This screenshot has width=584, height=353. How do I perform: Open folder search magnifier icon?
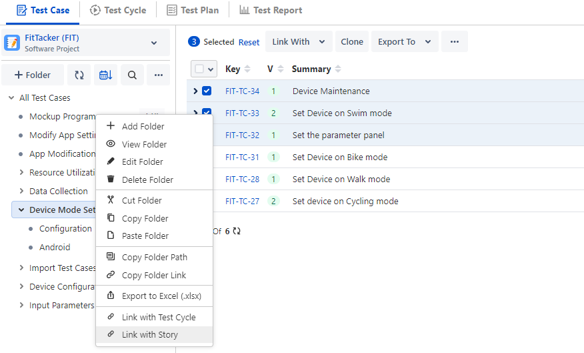click(132, 75)
